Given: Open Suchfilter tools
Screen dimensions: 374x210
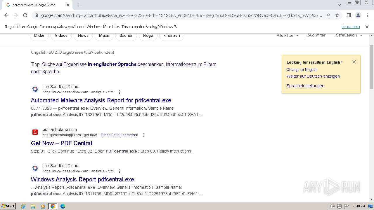Looking at the screenshot, I should 316,35.
